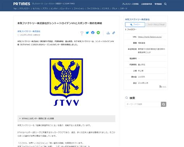
Task: Open ライフスタイル category
Action: (x=93, y=9)
